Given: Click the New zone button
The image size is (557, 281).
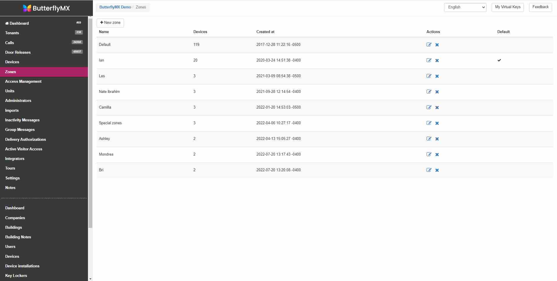Looking at the screenshot, I should click(110, 23).
